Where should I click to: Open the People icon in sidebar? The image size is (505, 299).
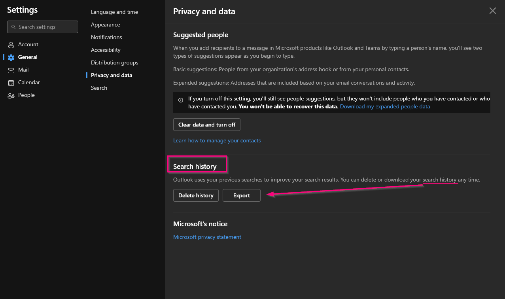point(11,95)
